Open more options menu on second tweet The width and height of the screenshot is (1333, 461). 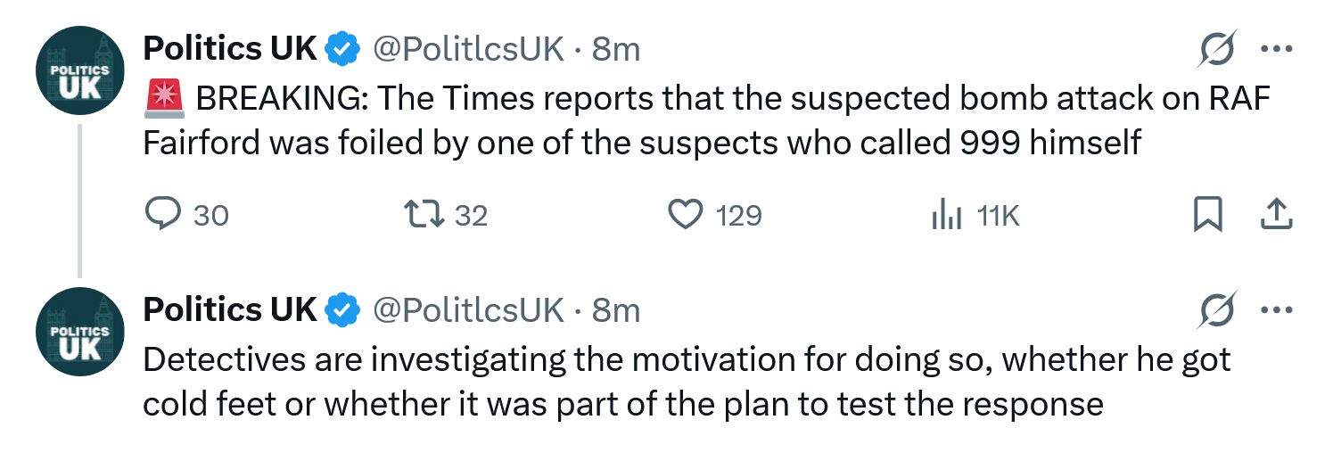[x=1277, y=310]
